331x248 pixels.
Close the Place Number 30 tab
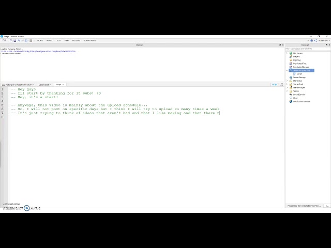[33, 85]
